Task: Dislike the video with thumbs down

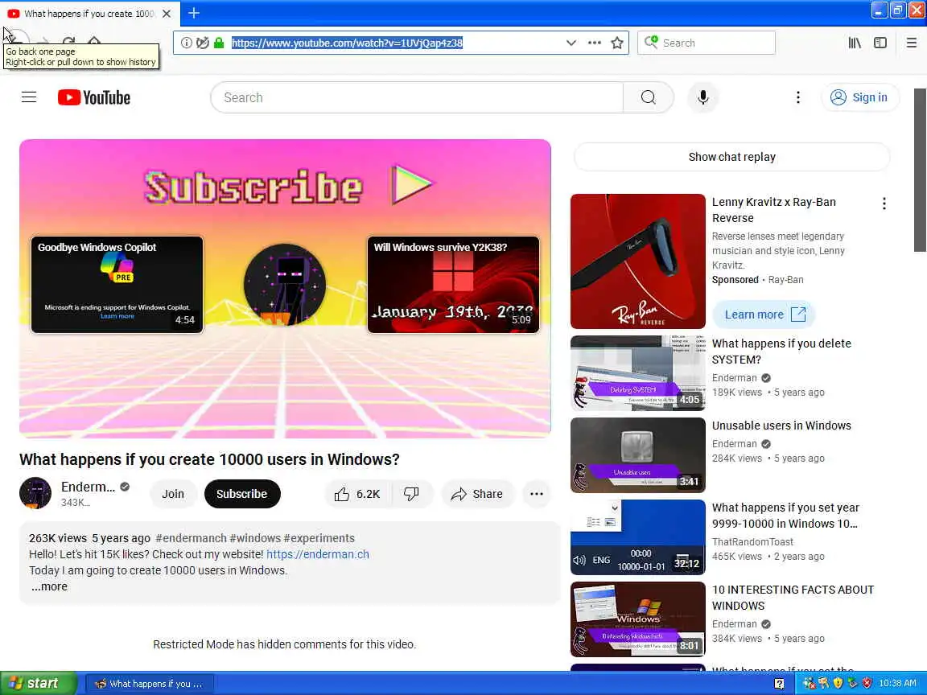Action: (411, 494)
